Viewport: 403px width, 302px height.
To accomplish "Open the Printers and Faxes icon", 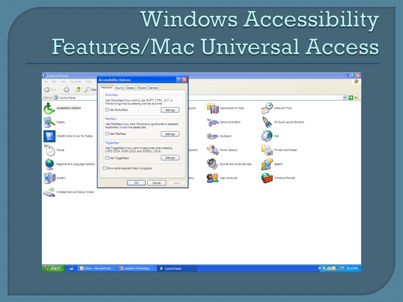I will point(267,150).
